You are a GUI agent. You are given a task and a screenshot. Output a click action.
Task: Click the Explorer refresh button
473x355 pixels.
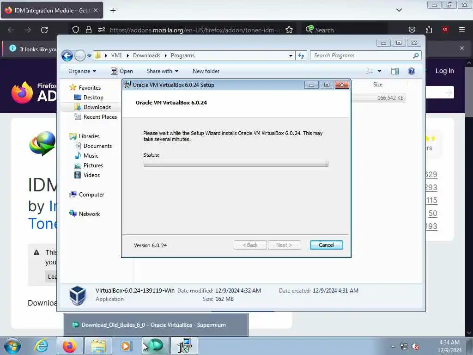pyautogui.click(x=301, y=55)
